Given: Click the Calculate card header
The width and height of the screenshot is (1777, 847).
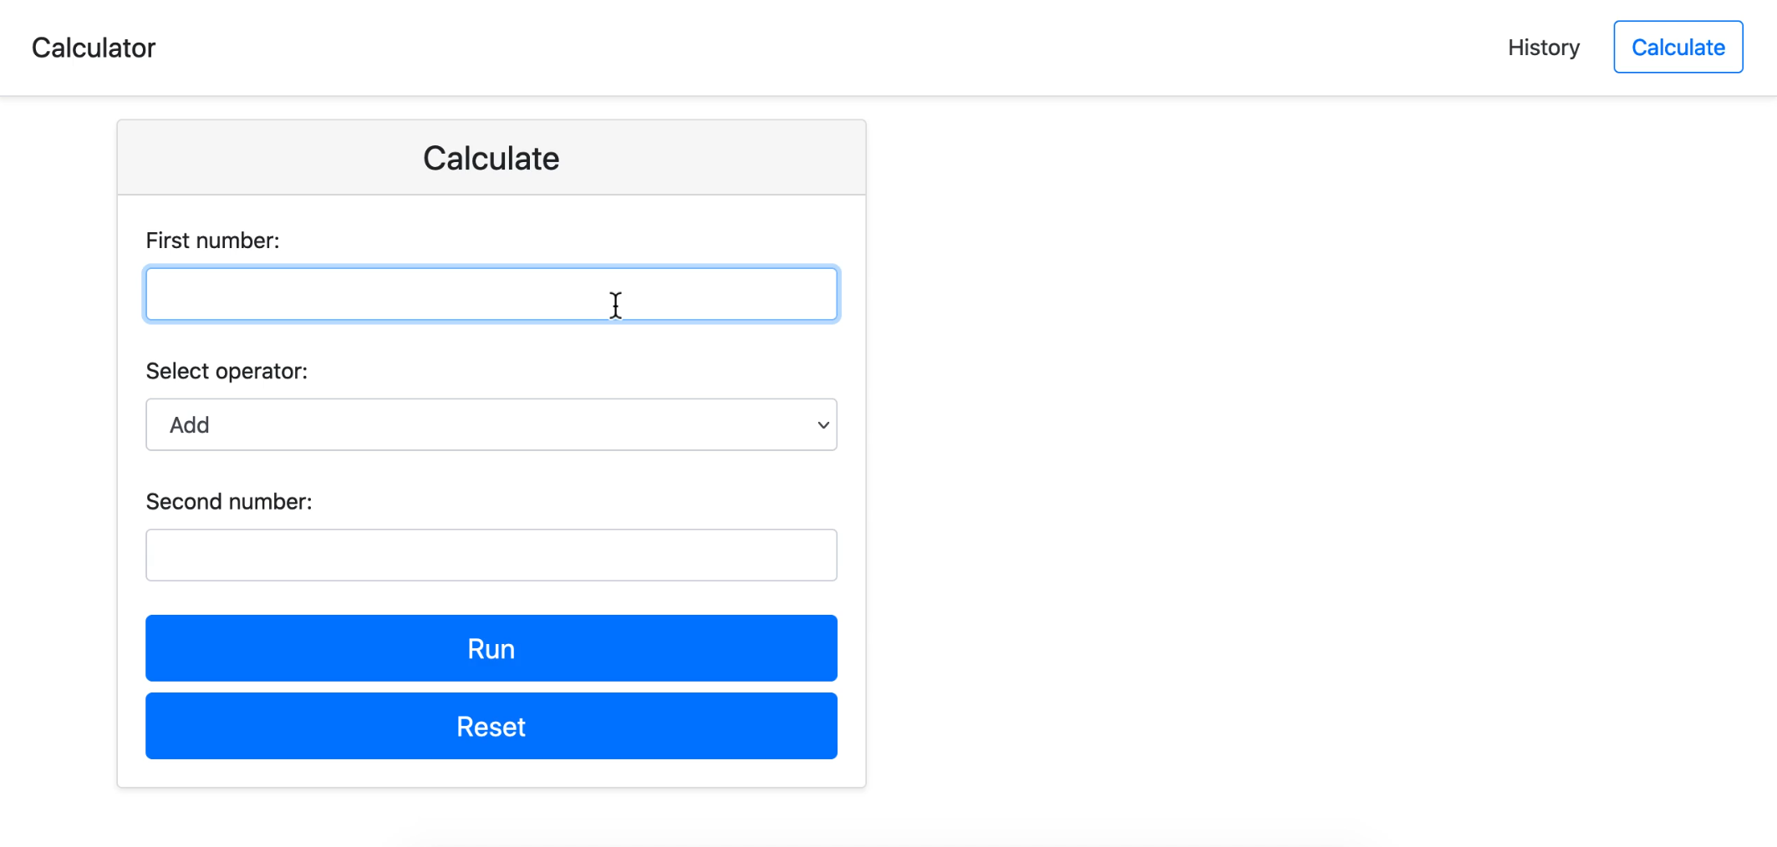Looking at the screenshot, I should (x=491, y=158).
